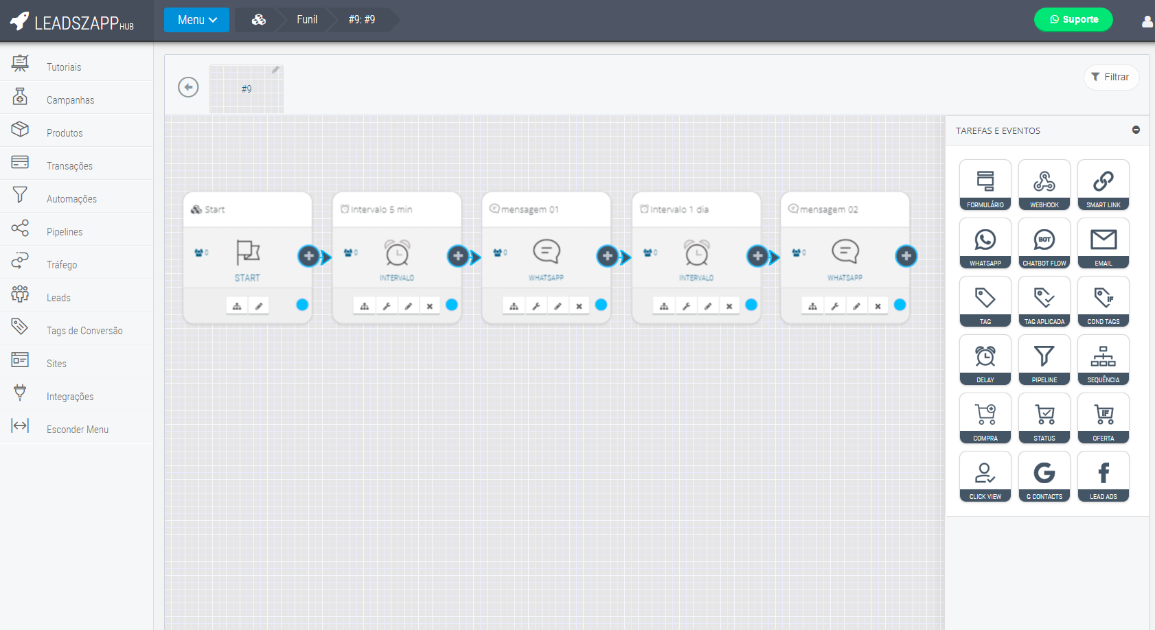The height and width of the screenshot is (630, 1155).
Task: Go to Funil in the breadcrumb
Action: [x=307, y=20]
